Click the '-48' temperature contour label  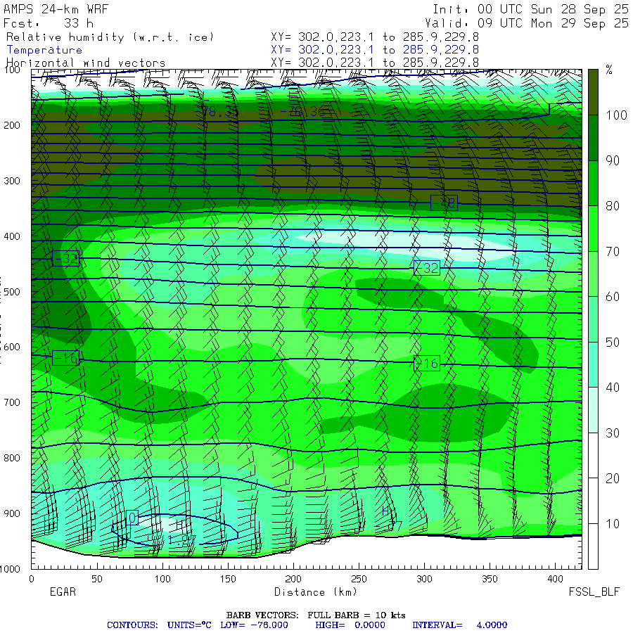pos(444,203)
